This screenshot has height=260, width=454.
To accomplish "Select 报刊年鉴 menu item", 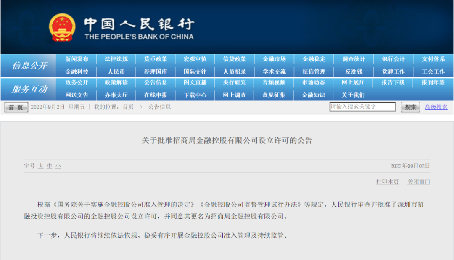I will click(x=433, y=82).
